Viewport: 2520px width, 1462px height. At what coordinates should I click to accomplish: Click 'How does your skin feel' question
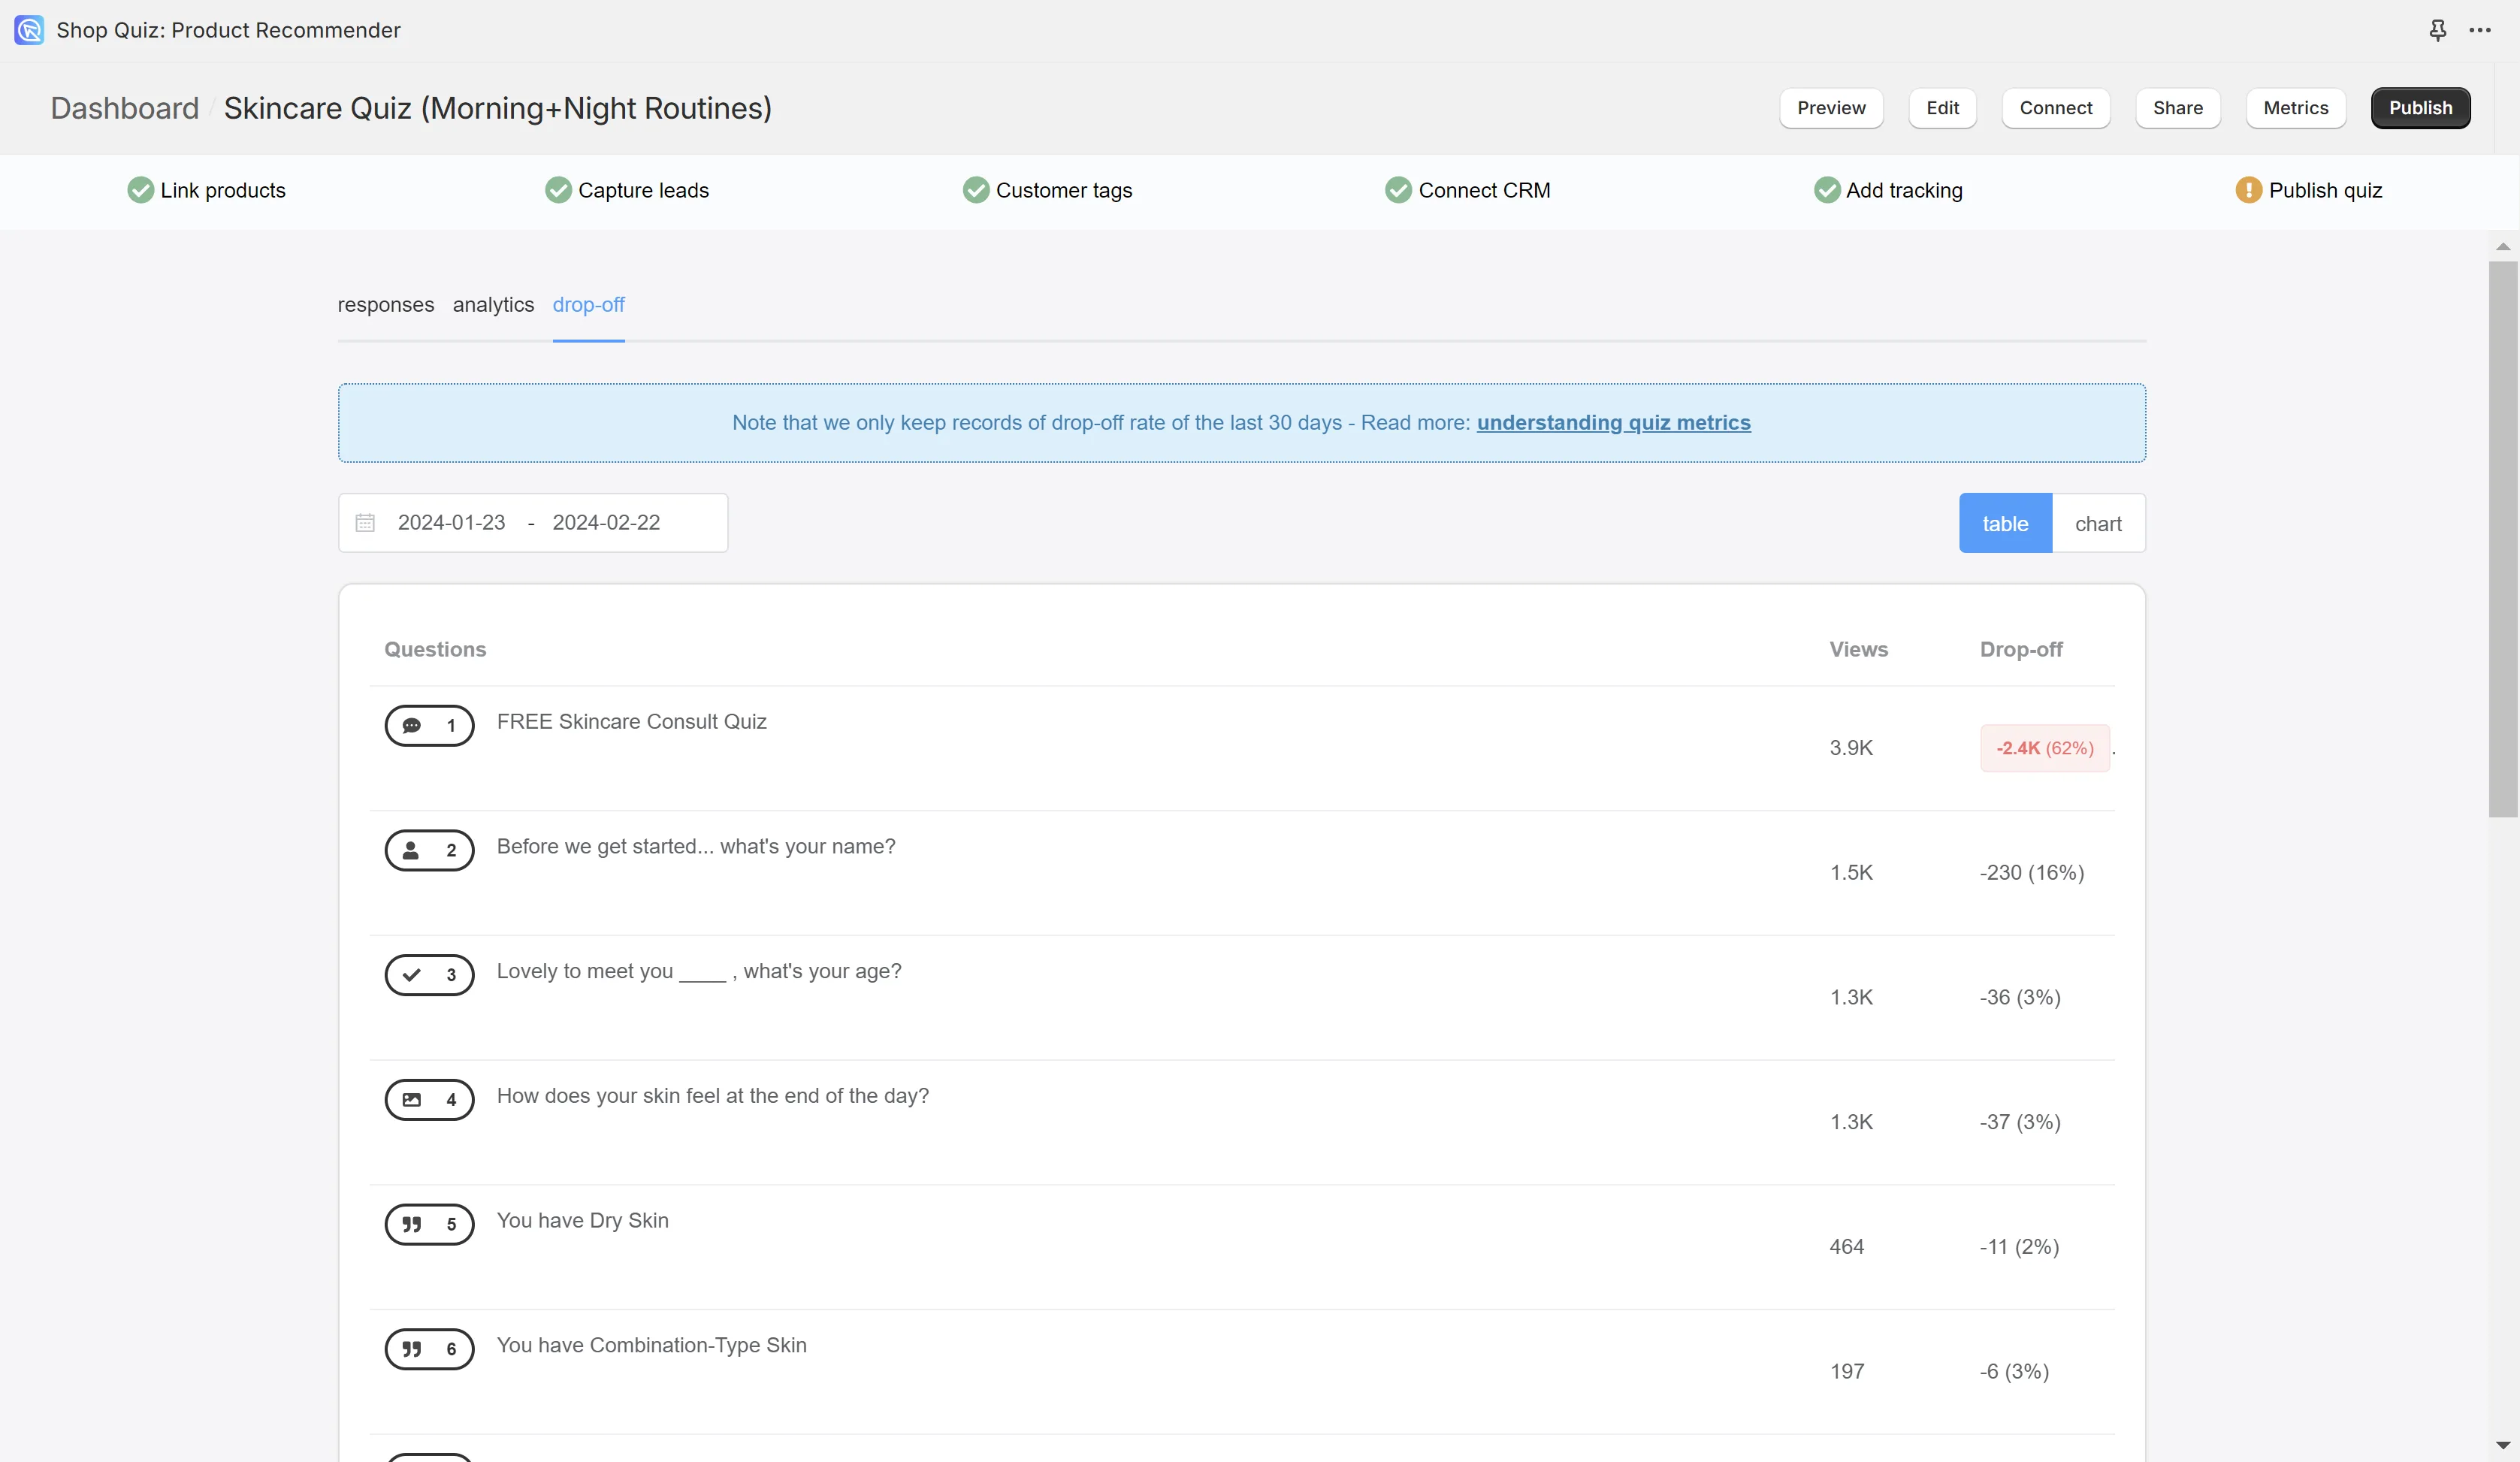click(713, 1096)
